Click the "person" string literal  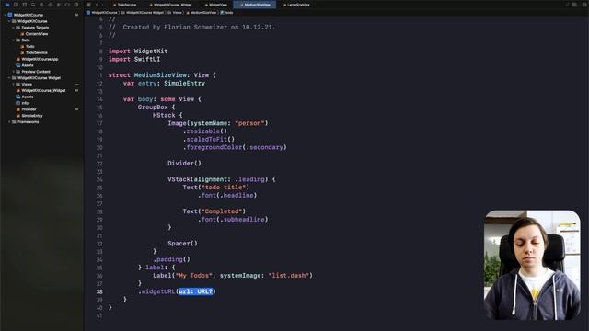pos(249,123)
